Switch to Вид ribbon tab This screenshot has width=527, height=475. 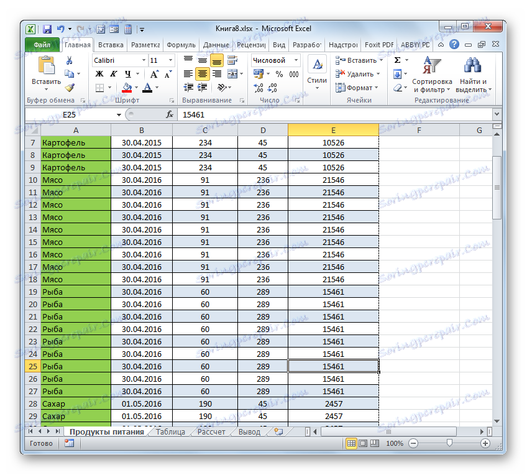pyautogui.click(x=279, y=45)
